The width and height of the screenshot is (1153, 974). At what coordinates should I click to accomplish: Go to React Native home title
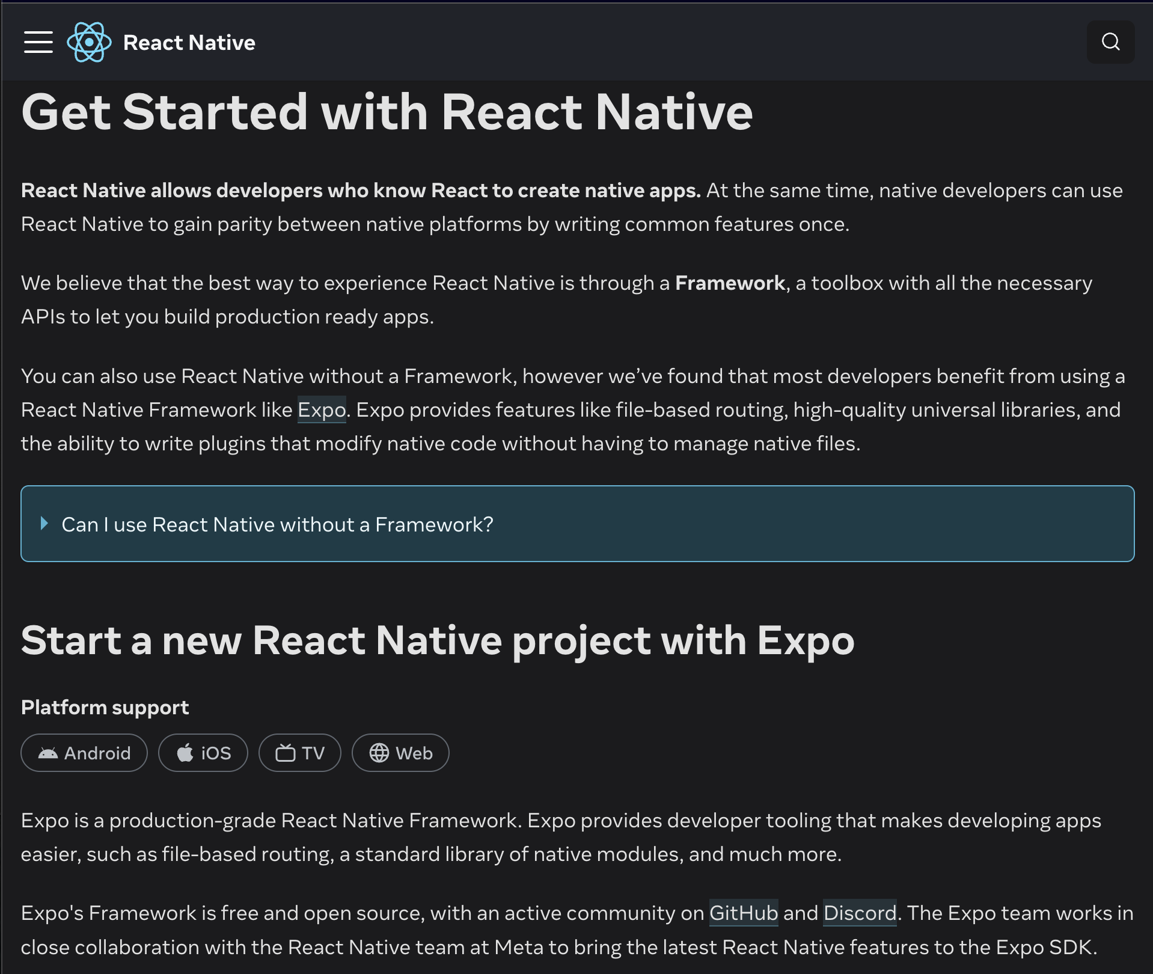(189, 43)
